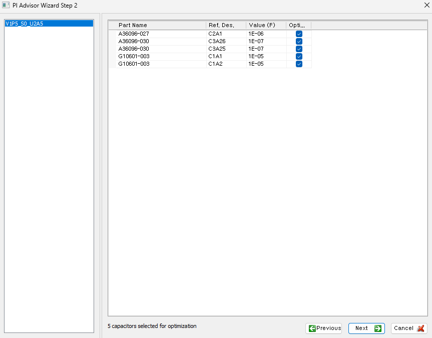Toggle optimize checkbox for C3A25
Image resolution: width=432 pixels, height=338 pixels.
click(x=299, y=49)
